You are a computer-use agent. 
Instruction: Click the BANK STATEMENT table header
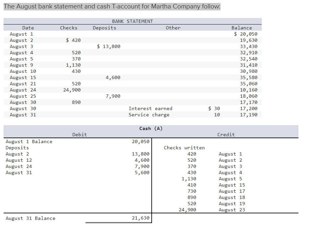132,21
